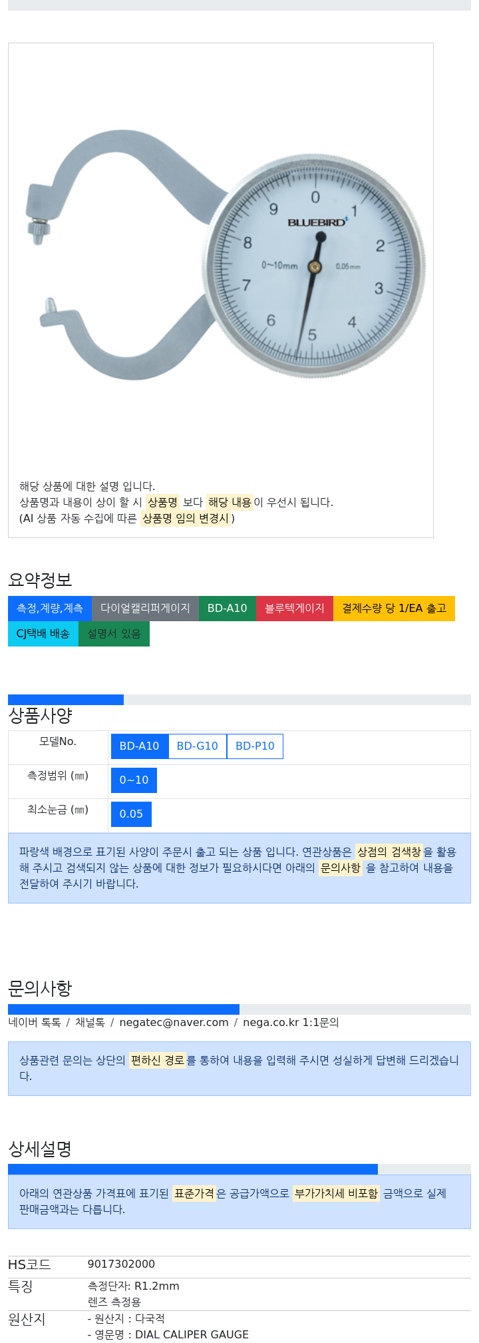The image size is (479, 1343).
Task: Click the green BD-A10 summary tag
Action: [x=228, y=609]
